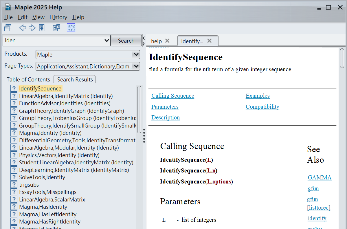
Task: Click the help icon beside DeepLearning,IdentityMatrix
Action: [x=14, y=170]
